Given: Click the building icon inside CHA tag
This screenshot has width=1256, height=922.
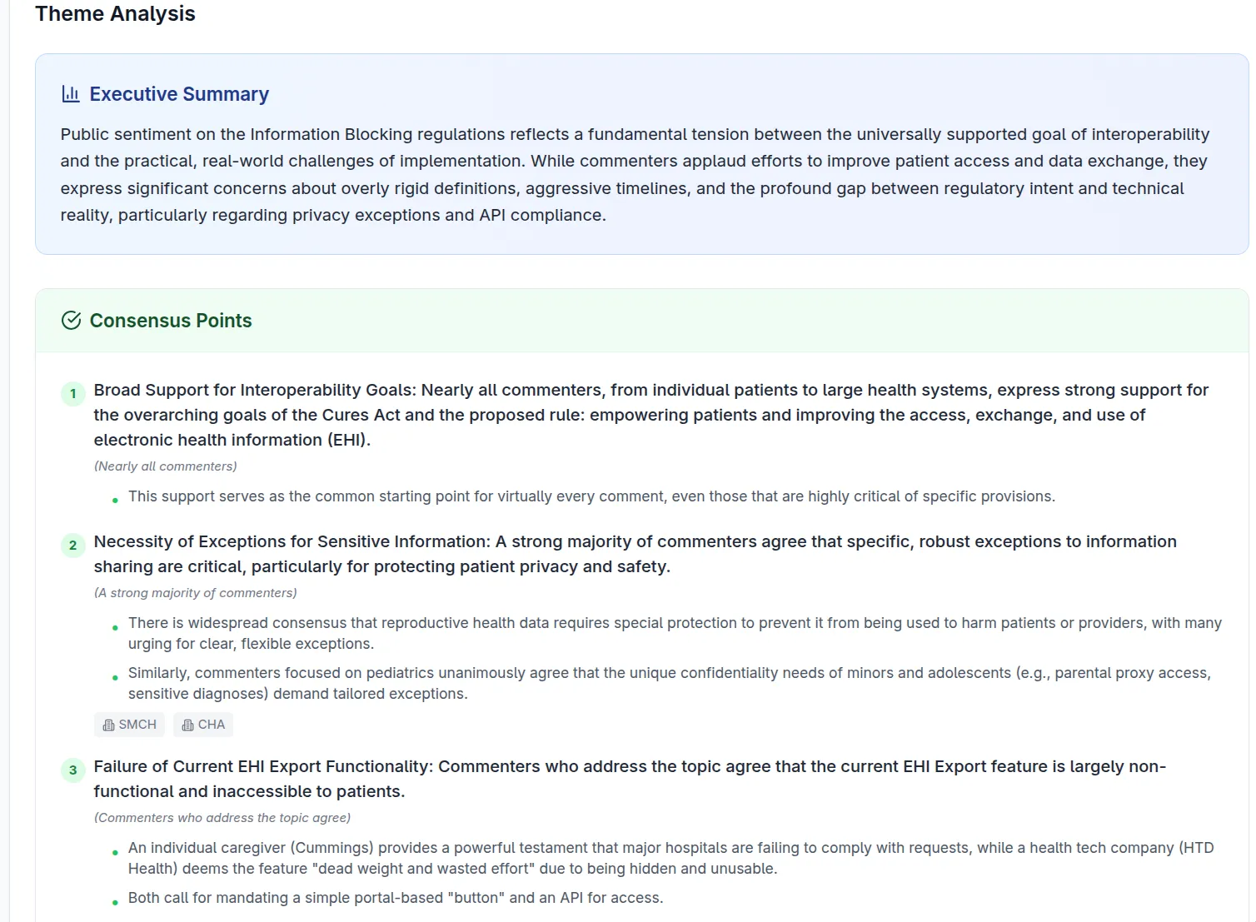Looking at the screenshot, I should [187, 725].
